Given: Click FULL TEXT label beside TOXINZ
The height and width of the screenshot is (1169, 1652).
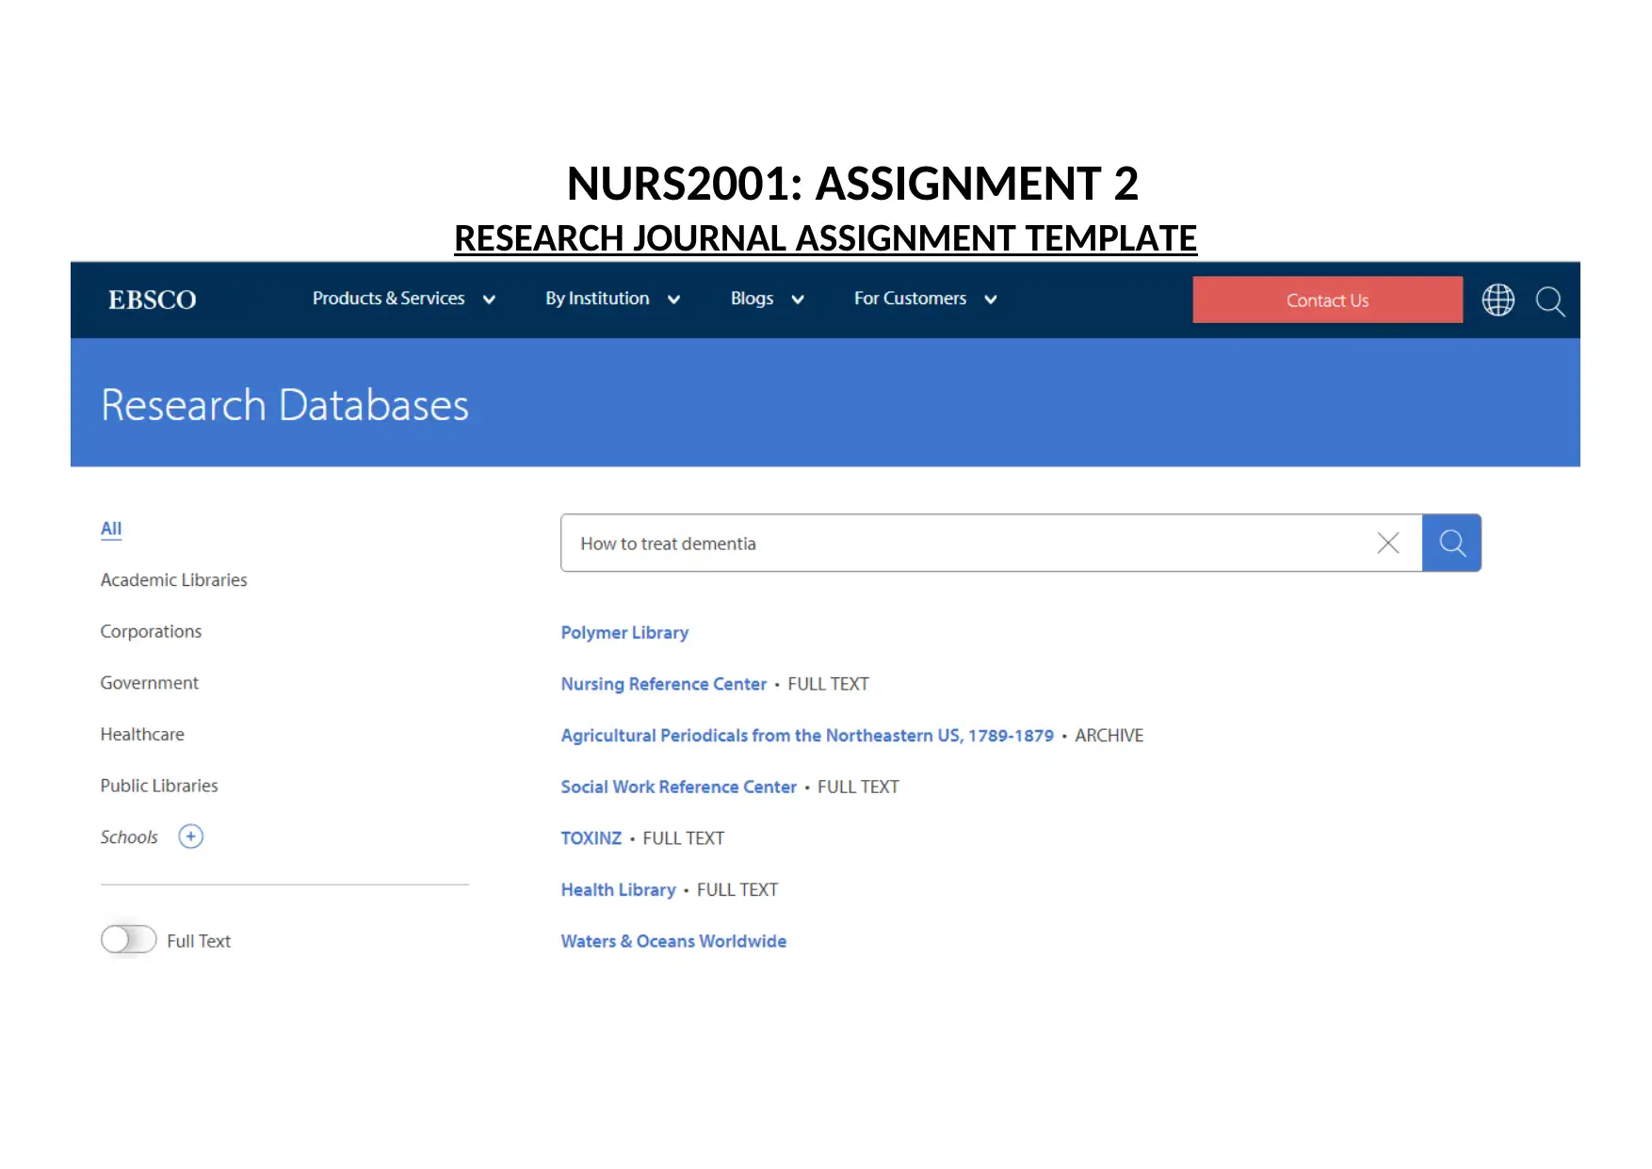Looking at the screenshot, I should click(x=684, y=838).
